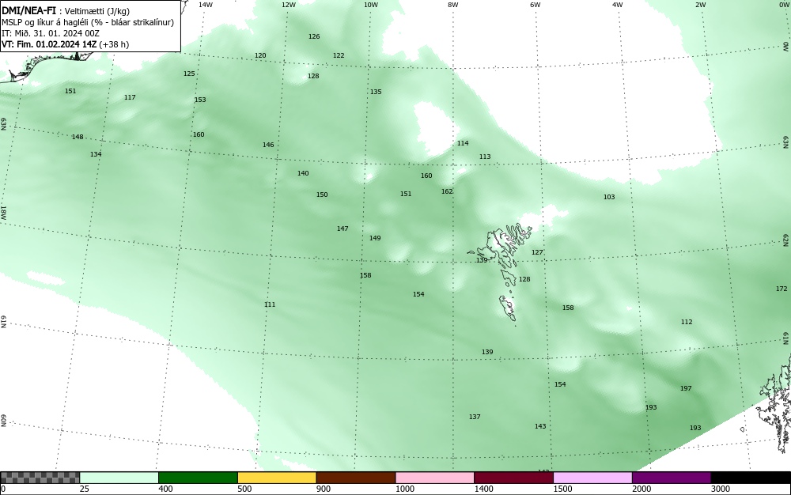Click the '18W' label on the left edge
The height and width of the screenshot is (495, 791).
pyautogui.click(x=3, y=212)
